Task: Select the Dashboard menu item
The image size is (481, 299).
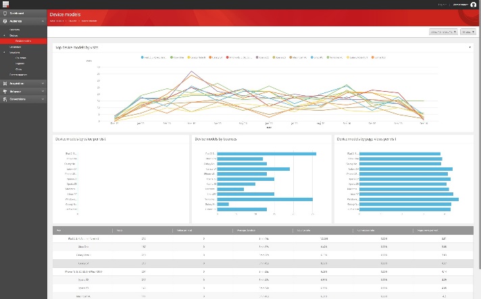Action: point(24,13)
